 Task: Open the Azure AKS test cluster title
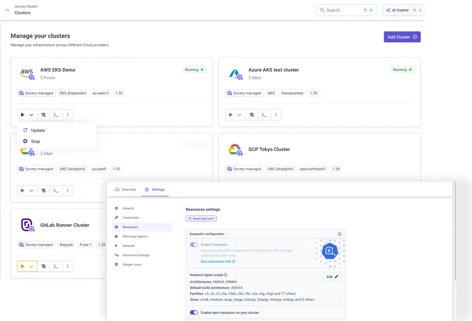pyautogui.click(x=274, y=70)
